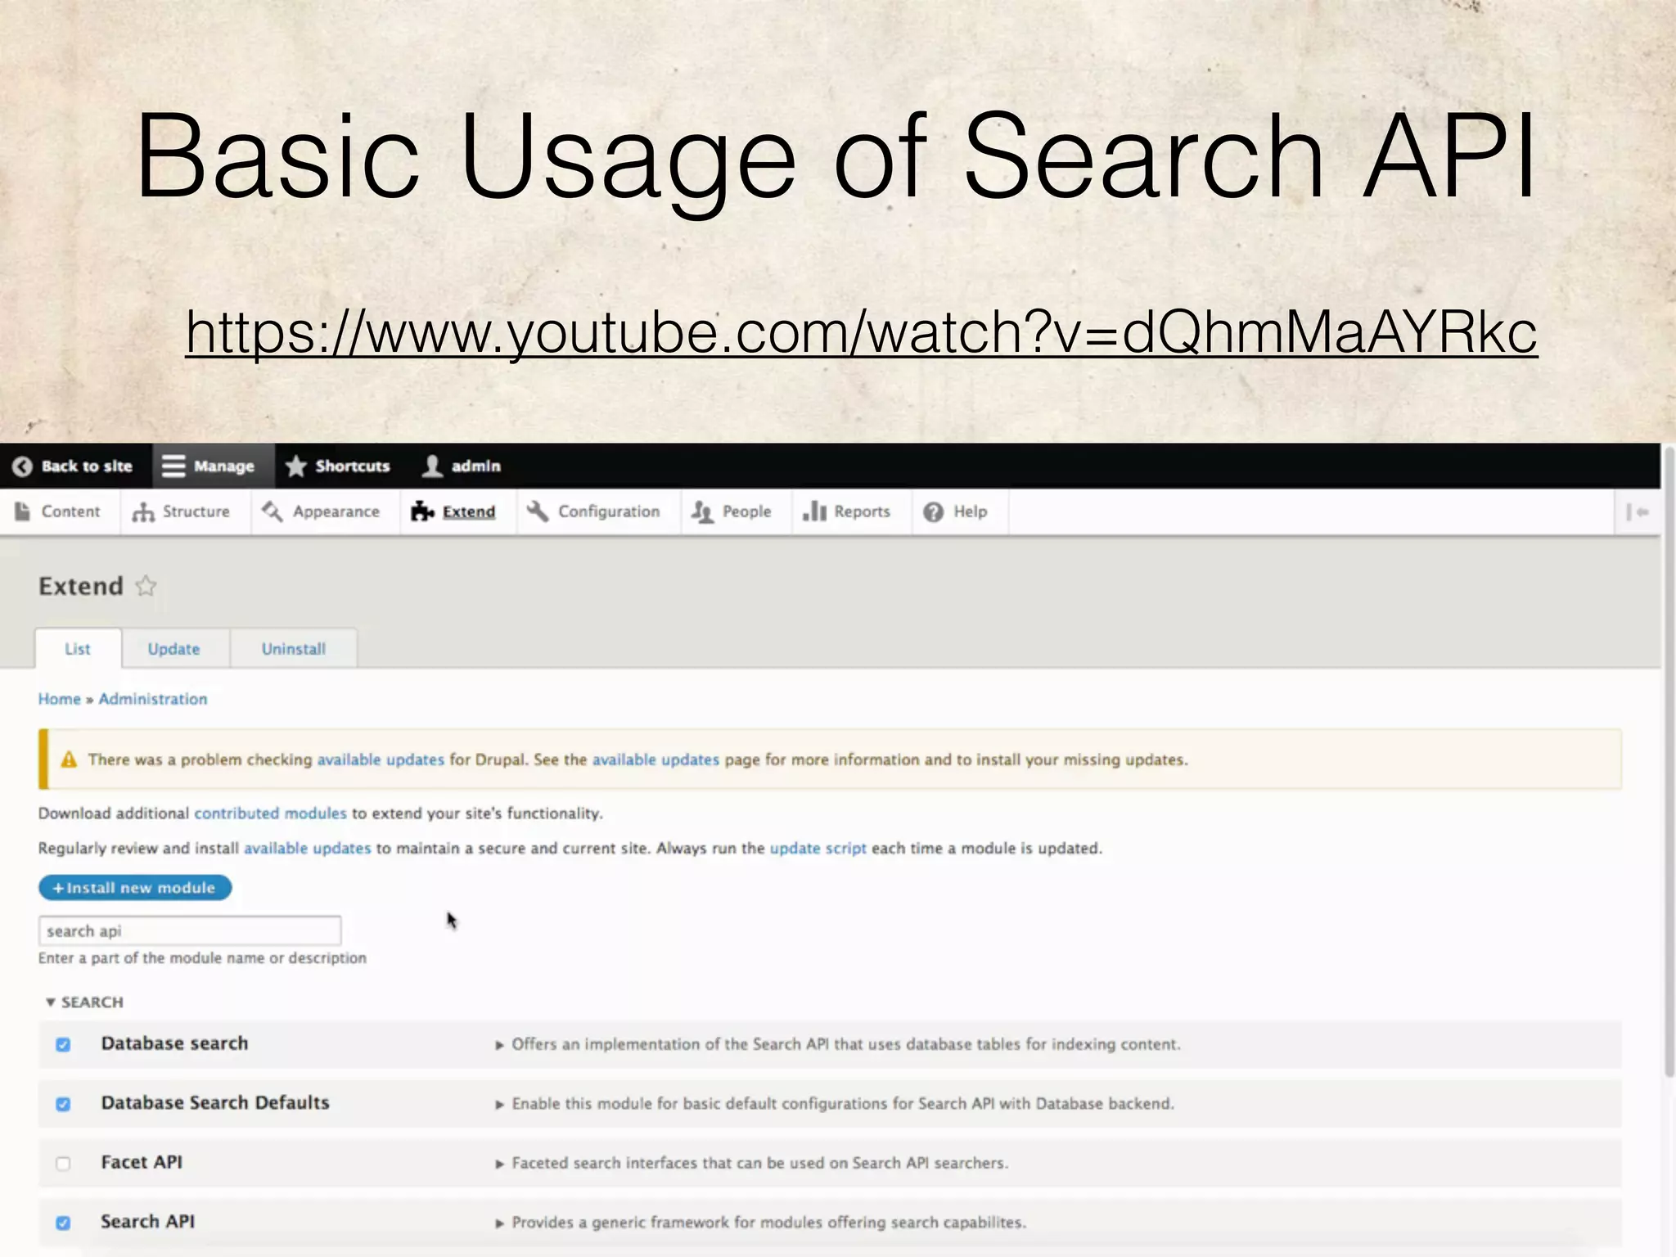1676x1257 pixels.
Task: Click the Structure hierarchy icon
Action: (x=143, y=512)
